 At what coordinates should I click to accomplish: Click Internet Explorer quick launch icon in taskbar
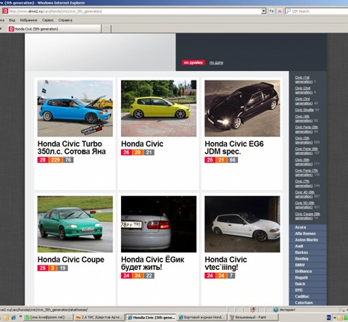click(13, 317)
